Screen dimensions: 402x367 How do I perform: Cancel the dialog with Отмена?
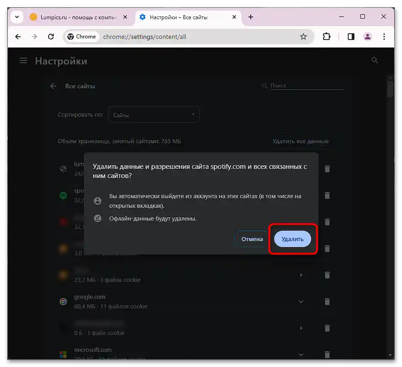(x=250, y=238)
